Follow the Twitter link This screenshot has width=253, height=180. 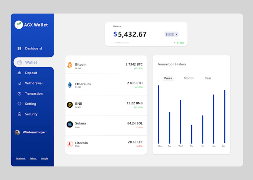33,158
